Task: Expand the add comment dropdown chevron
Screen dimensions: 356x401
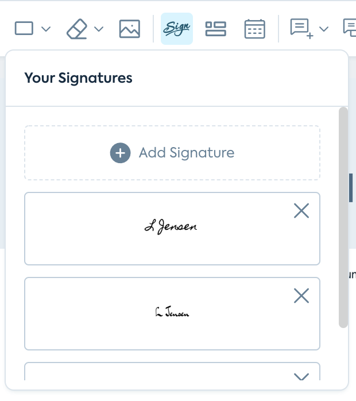Action: tap(323, 29)
